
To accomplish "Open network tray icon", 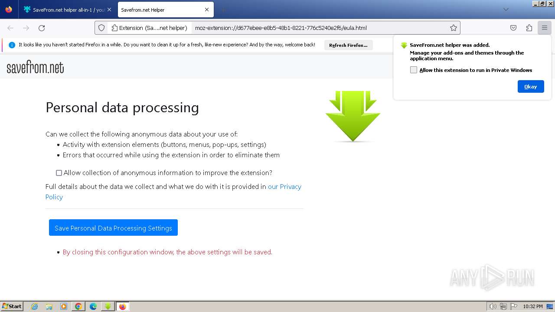I will point(503,306).
